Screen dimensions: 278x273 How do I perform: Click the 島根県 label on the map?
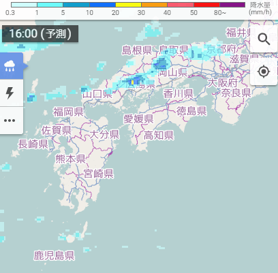click(x=137, y=50)
